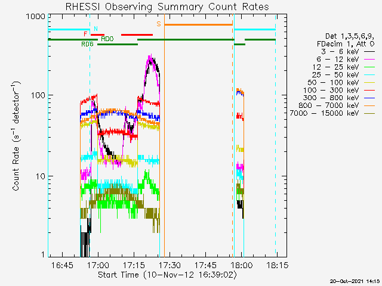
Task: Click the 'FDecim 1, Att 0' legend text
Action: click(x=346, y=44)
